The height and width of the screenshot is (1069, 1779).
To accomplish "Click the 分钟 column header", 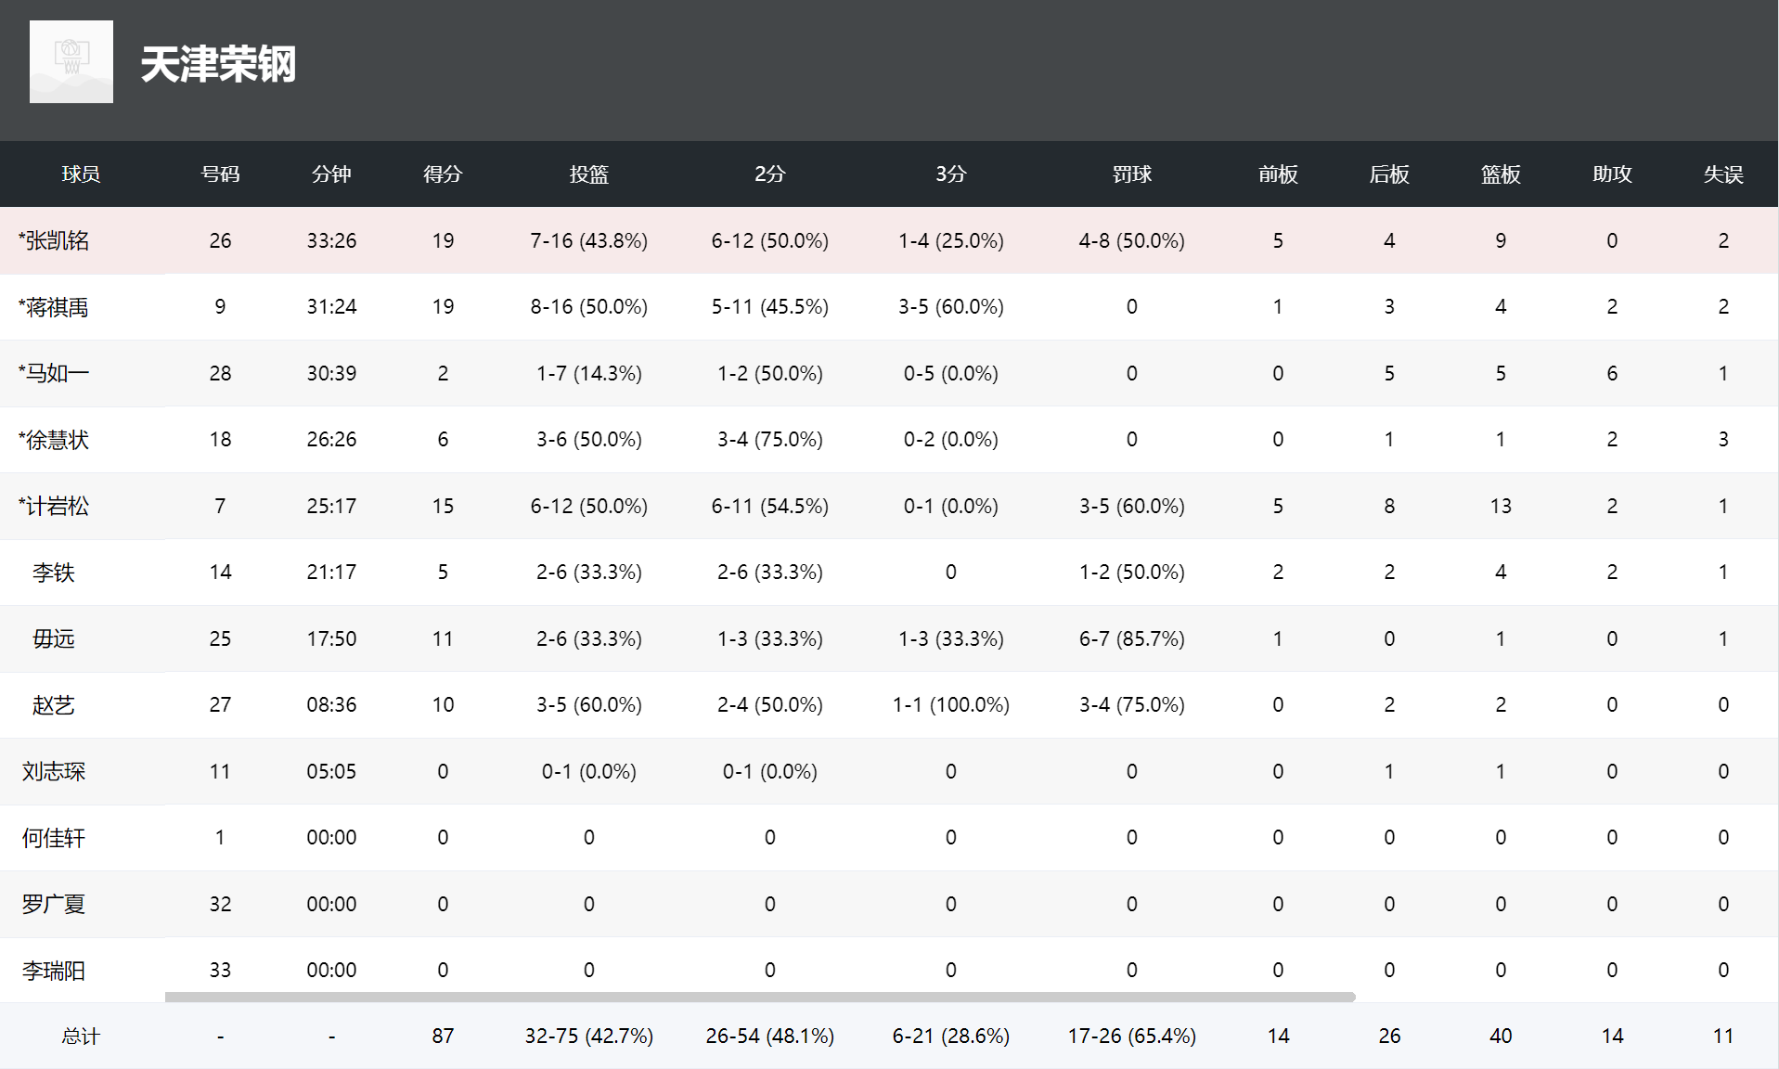I will (x=331, y=174).
